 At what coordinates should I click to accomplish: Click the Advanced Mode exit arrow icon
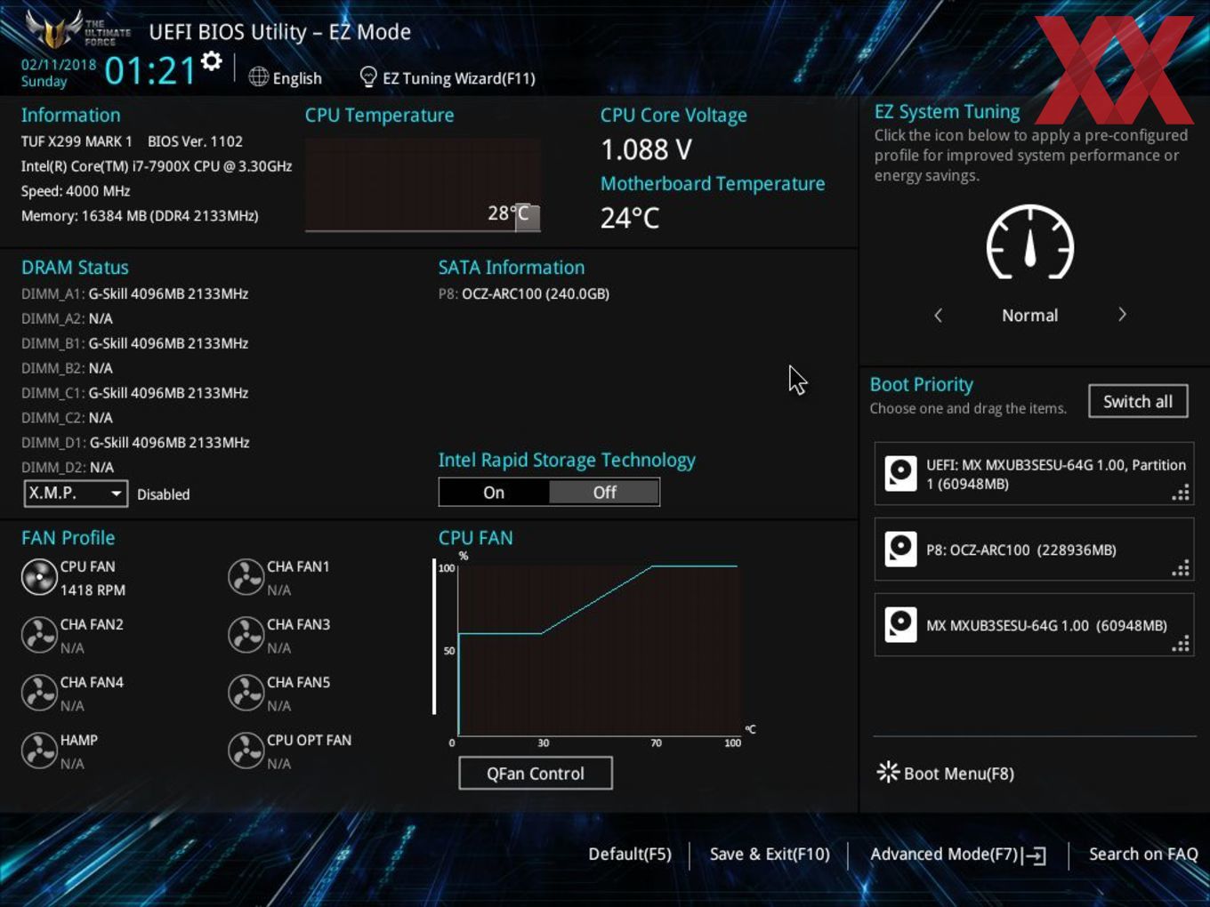(1034, 855)
